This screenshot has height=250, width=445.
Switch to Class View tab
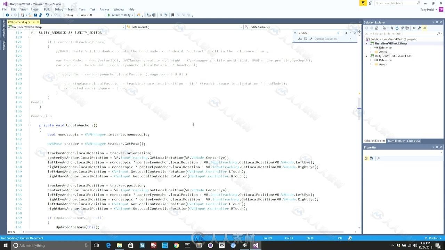coord(413,141)
